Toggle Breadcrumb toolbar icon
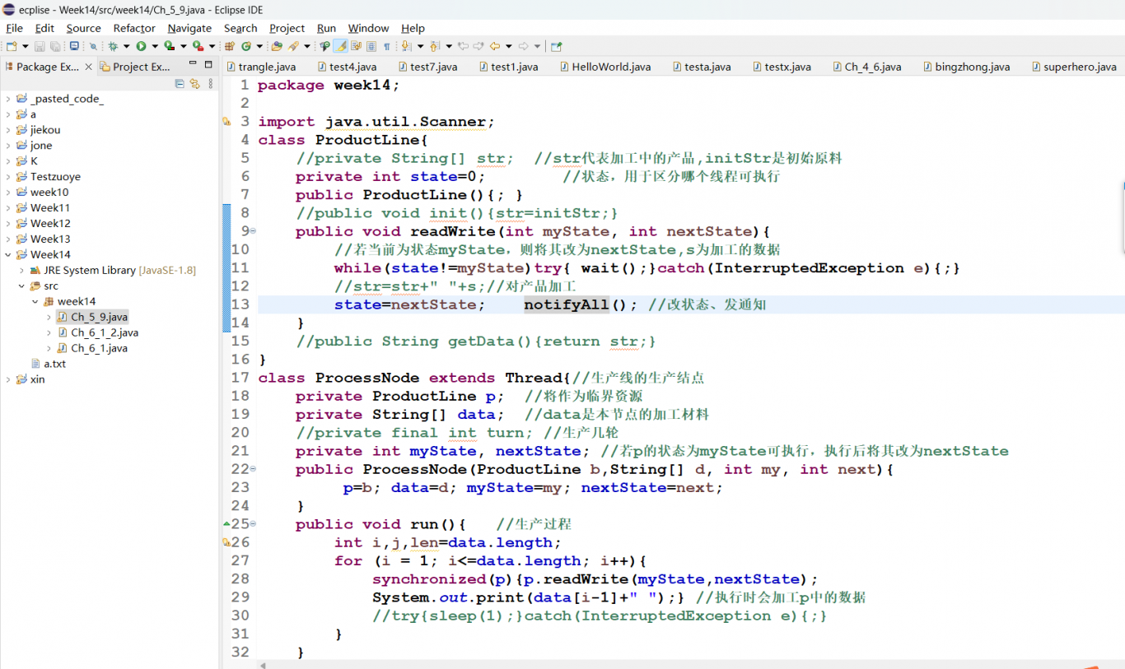This screenshot has width=1125, height=669. 324,46
